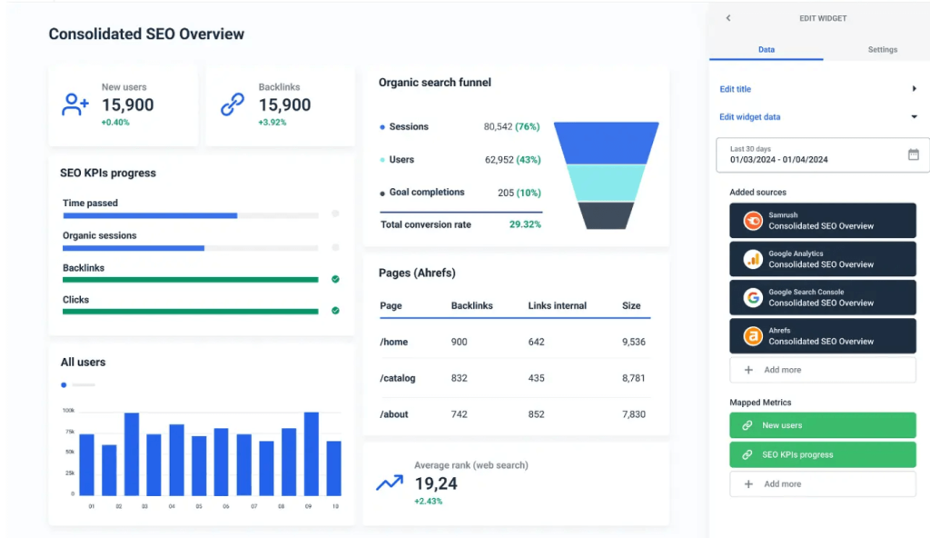Click the Total conversion rate 29.32% value
Screen dimensions: 930x538
pos(525,224)
